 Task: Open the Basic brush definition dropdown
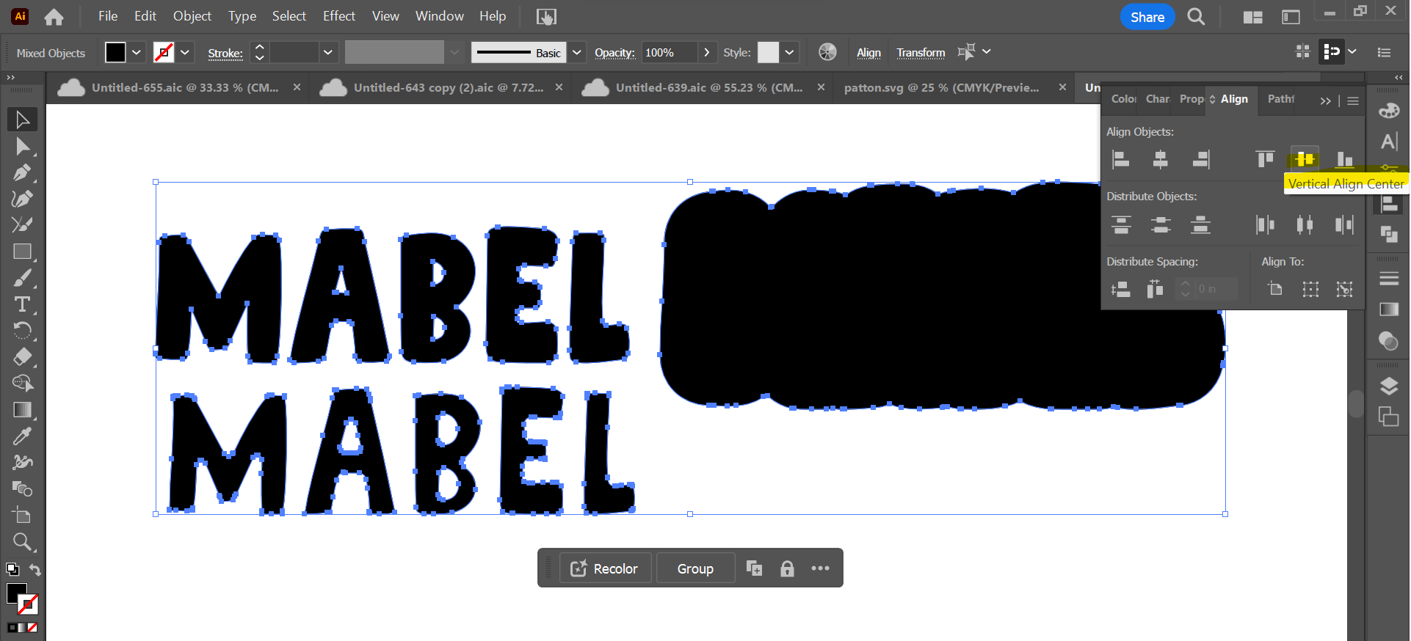pyautogui.click(x=577, y=53)
